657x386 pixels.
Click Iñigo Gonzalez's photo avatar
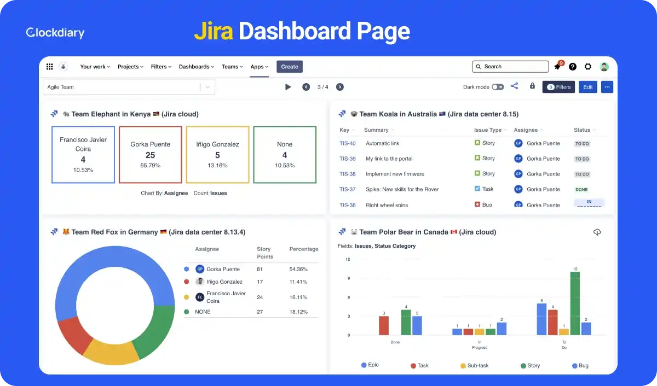pyautogui.click(x=200, y=282)
